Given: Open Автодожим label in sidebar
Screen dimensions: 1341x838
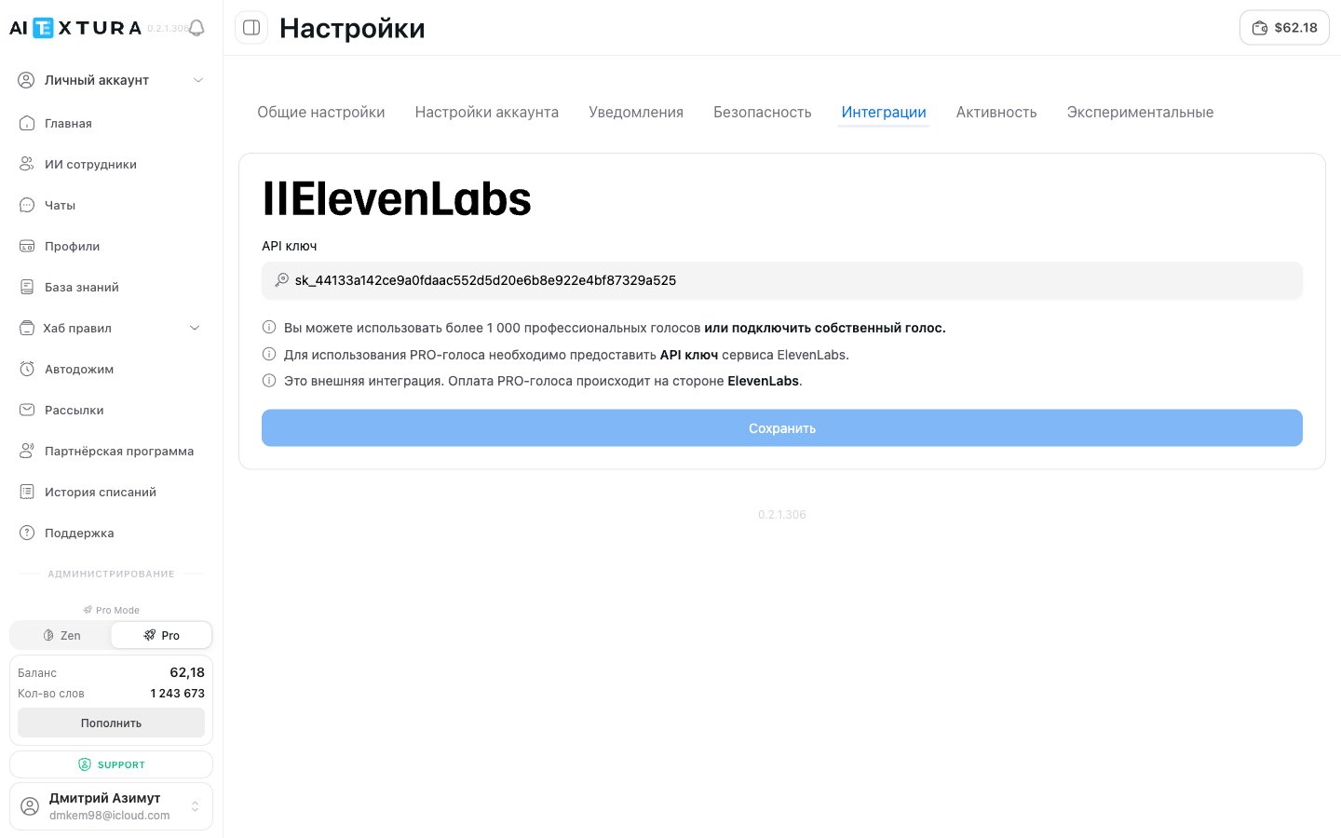Looking at the screenshot, I should click(x=79, y=369).
